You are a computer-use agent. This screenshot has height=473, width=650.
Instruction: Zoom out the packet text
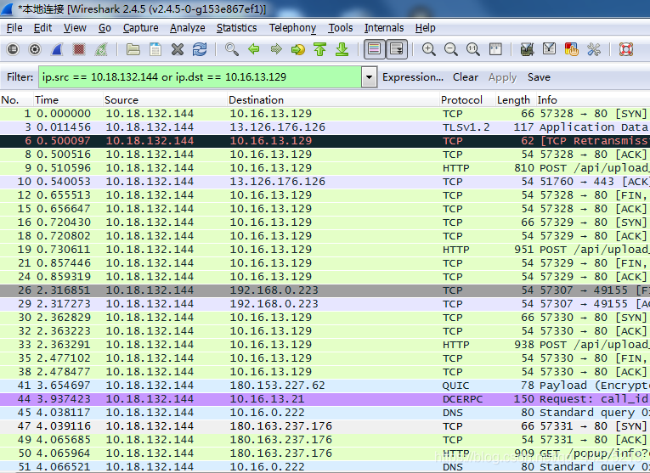(x=451, y=50)
